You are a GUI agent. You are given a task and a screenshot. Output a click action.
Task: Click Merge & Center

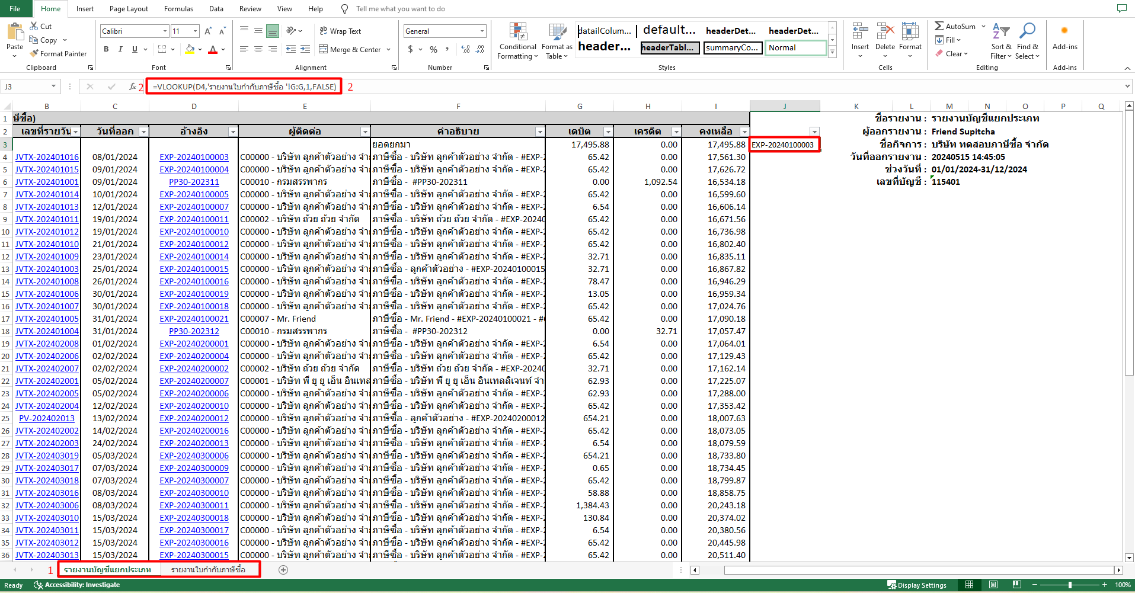tap(350, 49)
